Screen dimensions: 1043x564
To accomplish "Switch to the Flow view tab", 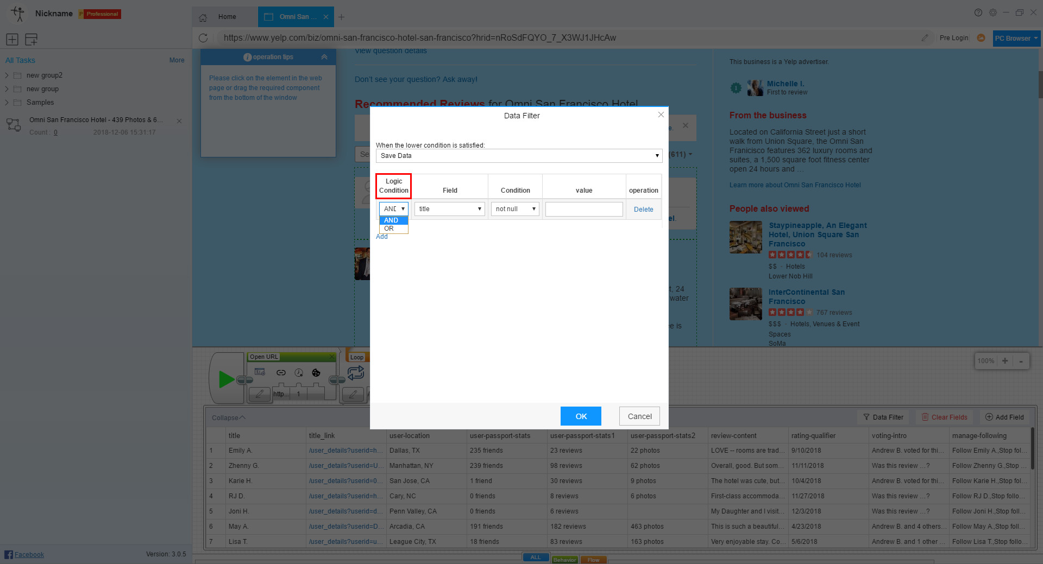I will 593,560.
